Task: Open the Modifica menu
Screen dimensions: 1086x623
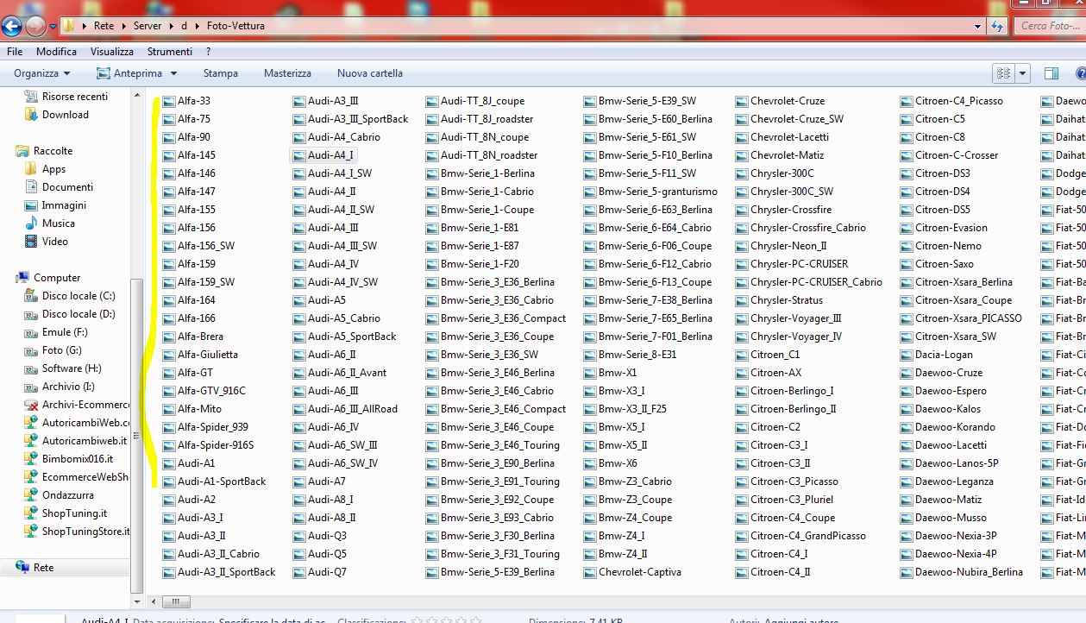Action: (56, 52)
